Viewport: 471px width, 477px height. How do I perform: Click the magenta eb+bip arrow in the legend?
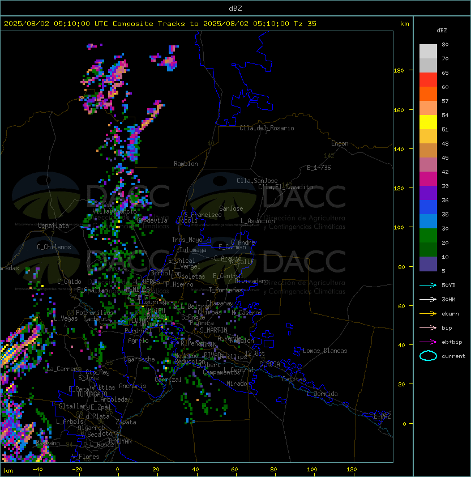428,342
